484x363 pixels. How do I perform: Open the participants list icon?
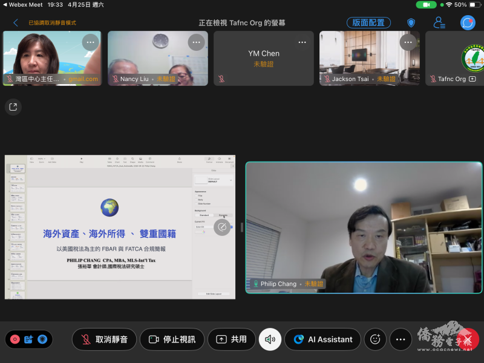[x=439, y=23]
